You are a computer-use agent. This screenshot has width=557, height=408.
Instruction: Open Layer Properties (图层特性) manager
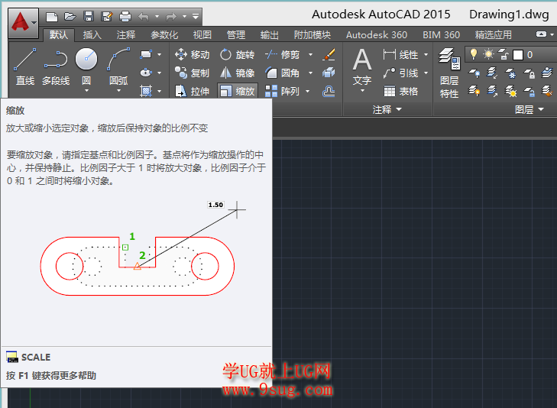pyautogui.click(x=449, y=73)
